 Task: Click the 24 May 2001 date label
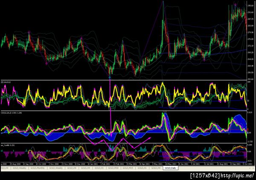click(x=171, y=164)
